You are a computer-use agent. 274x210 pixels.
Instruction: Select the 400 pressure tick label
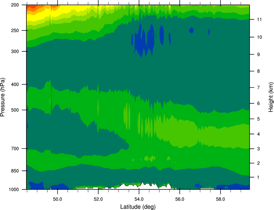point(15,84)
